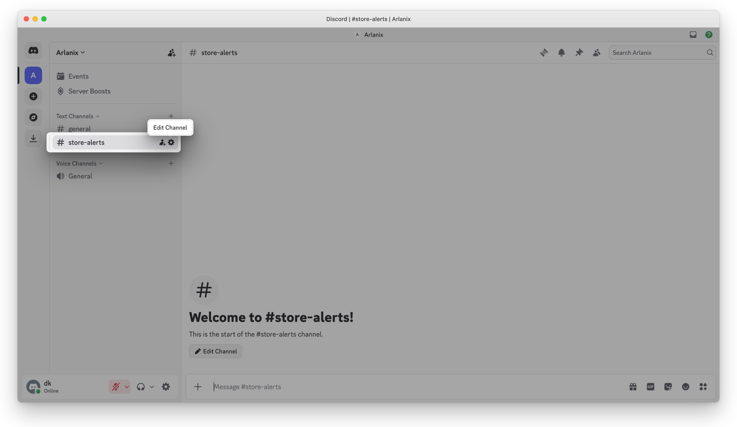Show pinned messages via pin icon
The image size is (737, 427).
pos(579,53)
